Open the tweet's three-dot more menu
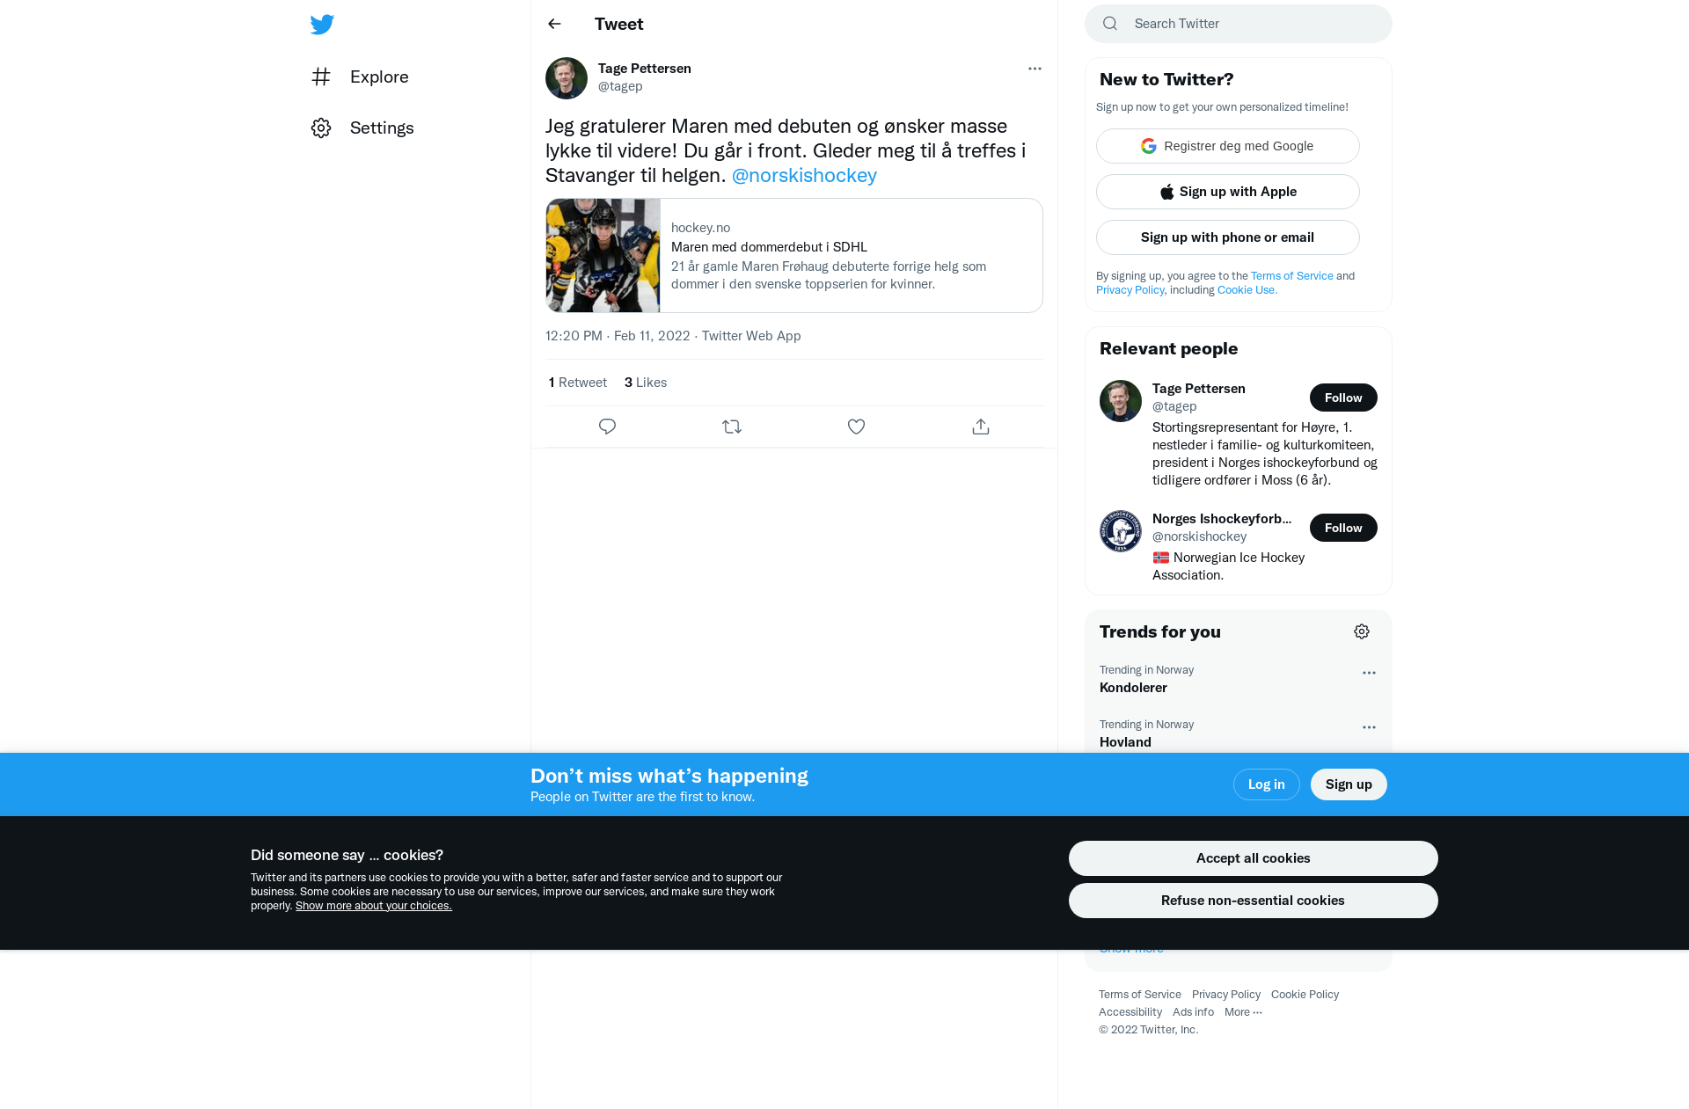 pos(1035,69)
